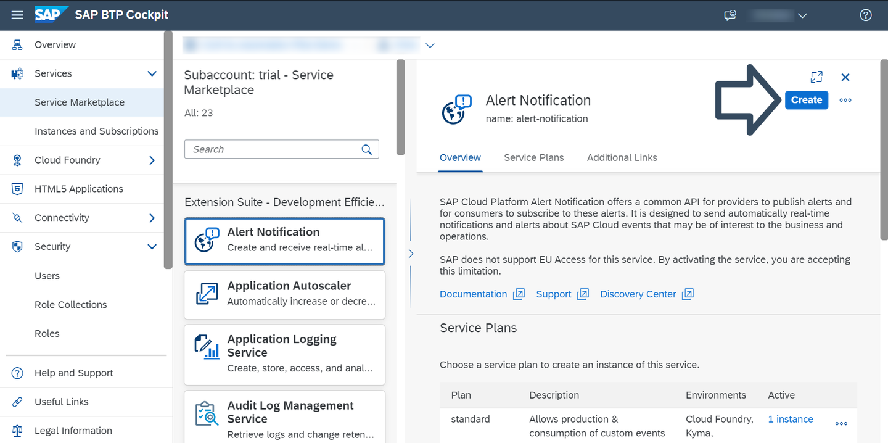Viewport: 888px width, 443px height.
Task: Expand the Cloud Foundry section
Action: (152, 160)
